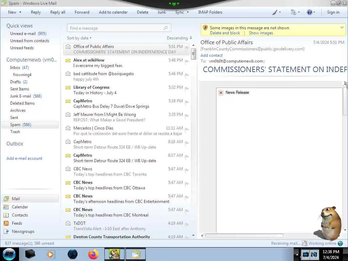The height and width of the screenshot is (261, 348).
Task: Flag the bad cattitude message
Action: coord(187,75)
